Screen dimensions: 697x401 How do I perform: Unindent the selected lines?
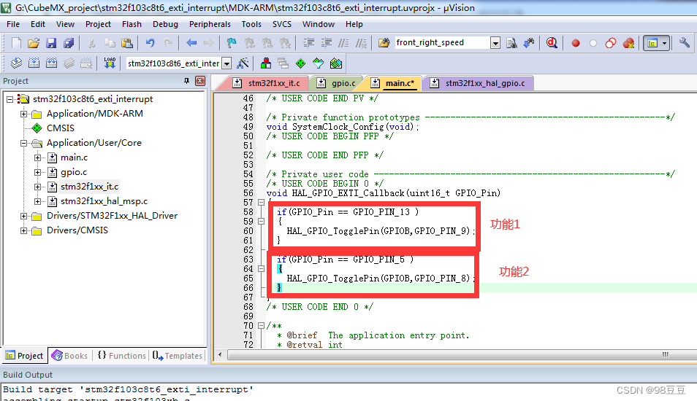[x=327, y=43]
